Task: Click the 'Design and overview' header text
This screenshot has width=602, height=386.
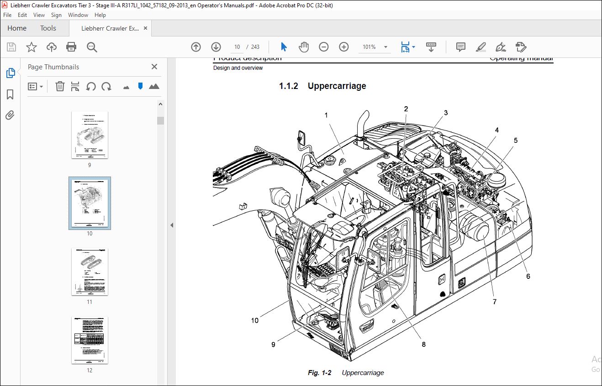Action: click(x=238, y=68)
